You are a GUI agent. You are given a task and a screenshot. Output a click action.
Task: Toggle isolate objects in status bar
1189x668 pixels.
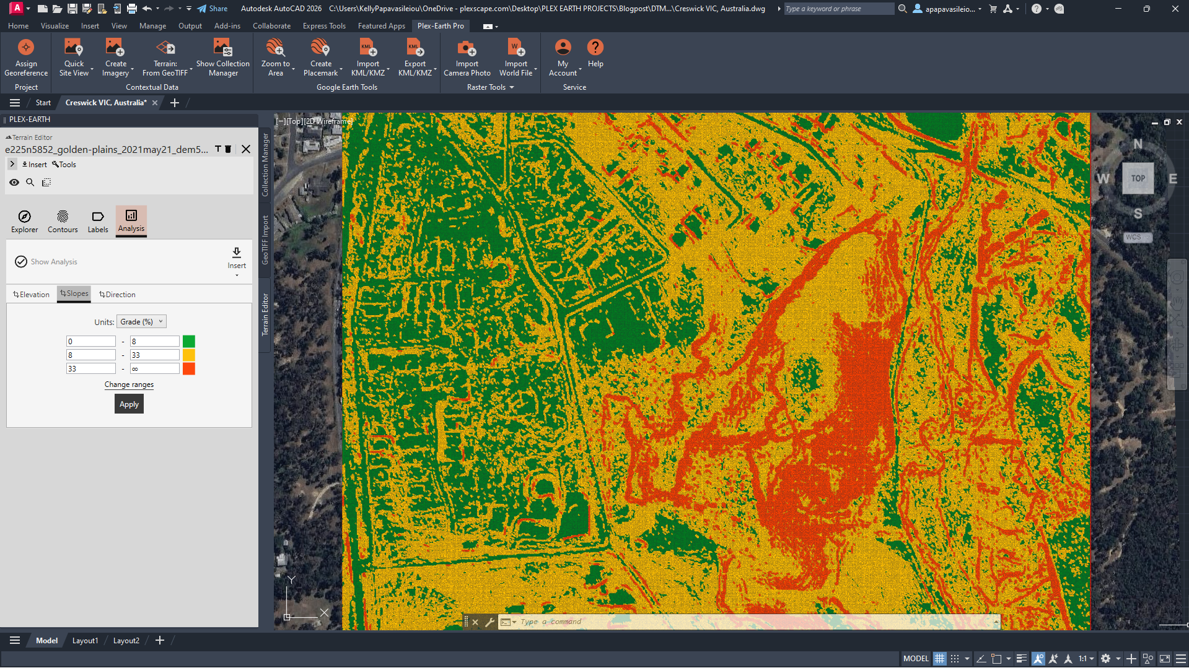[x=1148, y=659]
